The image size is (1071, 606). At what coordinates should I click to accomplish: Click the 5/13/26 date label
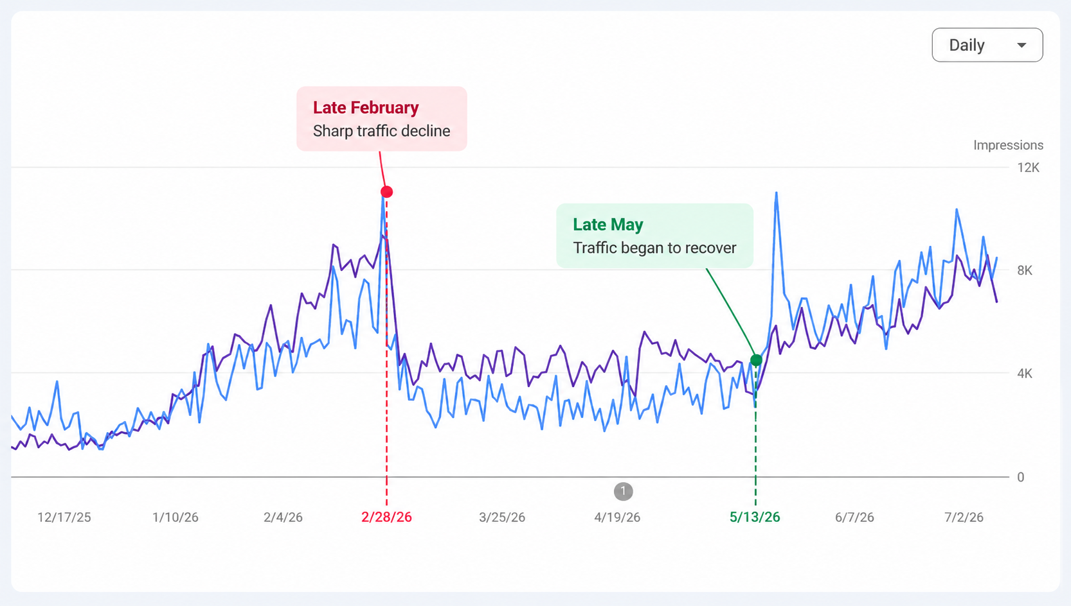click(x=755, y=517)
